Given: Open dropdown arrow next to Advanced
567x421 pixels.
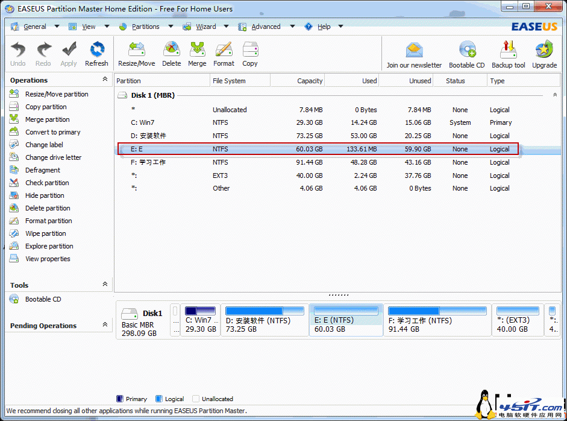Looking at the screenshot, I should [292, 27].
